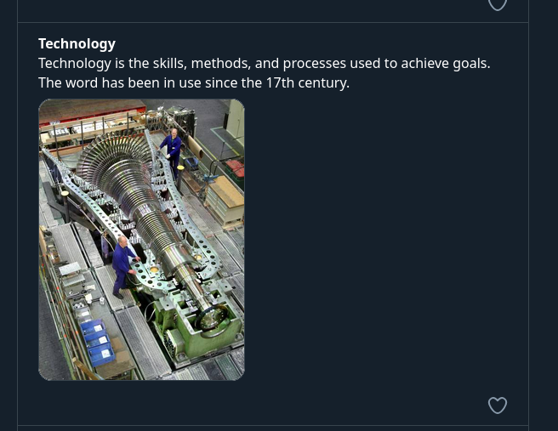This screenshot has width=558, height=431.
Task: Click the standing worker at the photo's top
Action: (173, 148)
